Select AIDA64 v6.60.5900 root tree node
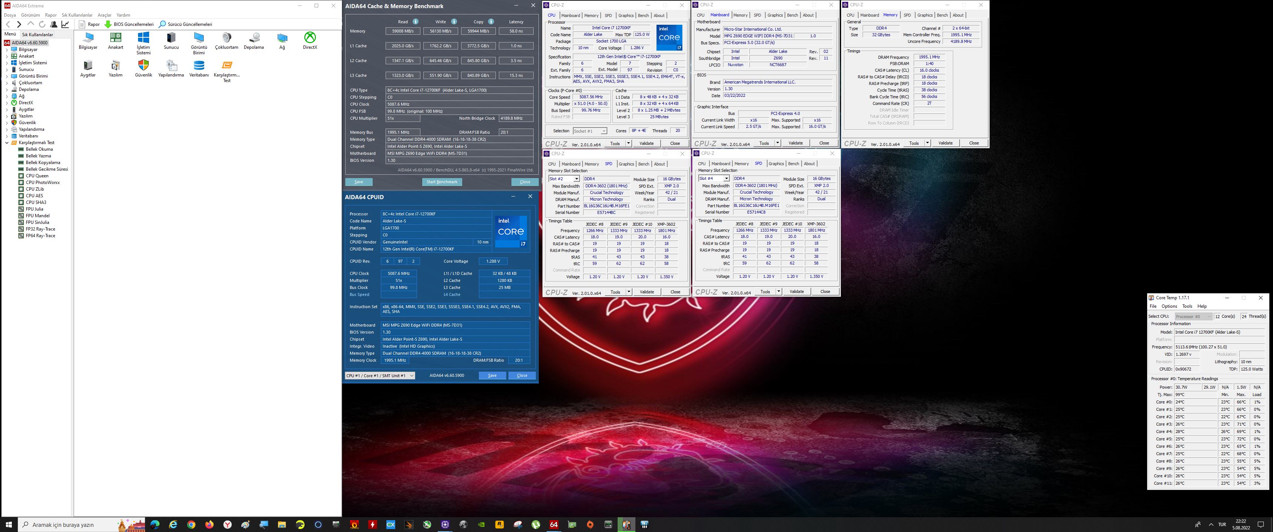Viewport: 1273px width, 532px height. pyautogui.click(x=30, y=43)
